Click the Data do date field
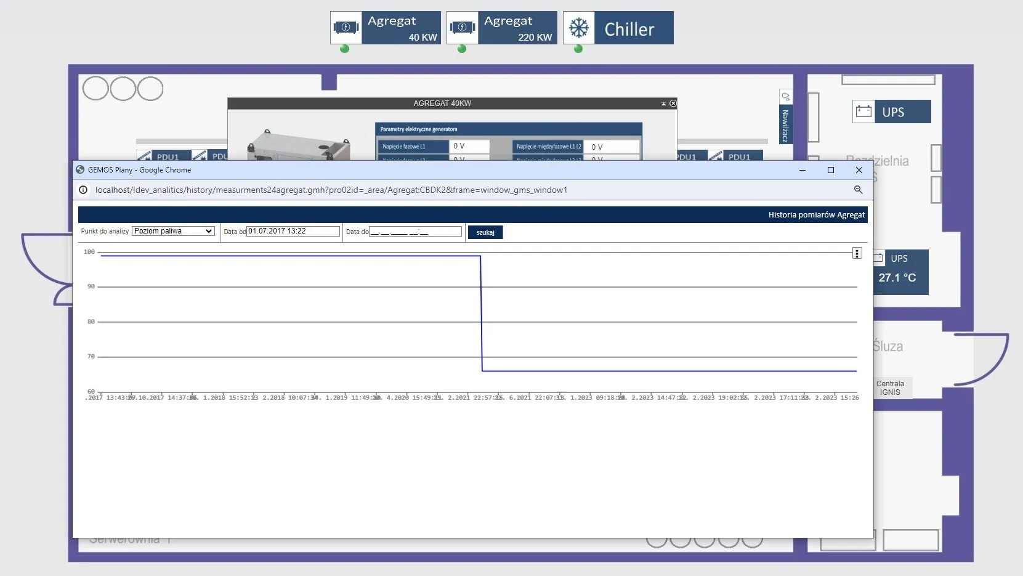1023x576 pixels. pos(416,231)
